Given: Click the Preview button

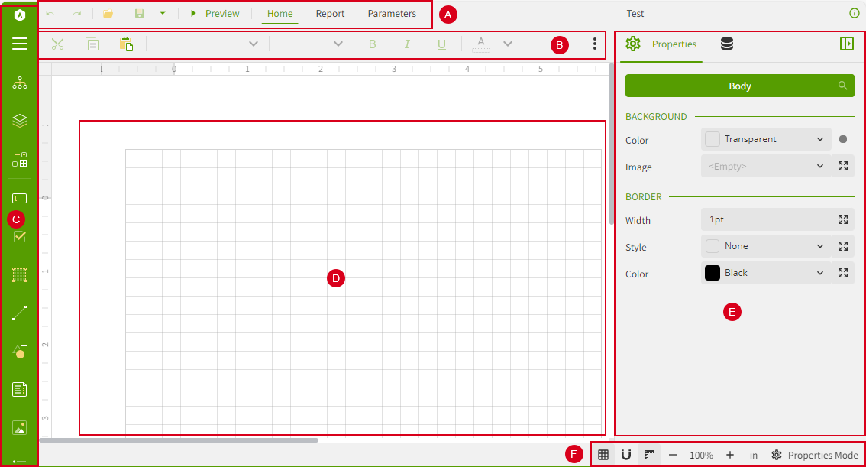Looking at the screenshot, I should [215, 14].
